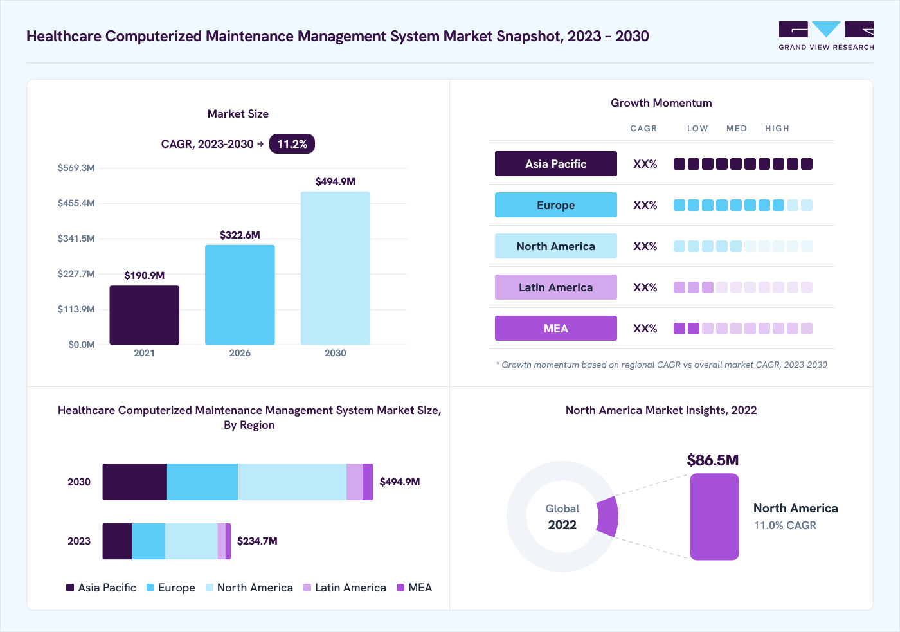The height and width of the screenshot is (632, 900).
Task: Click the Europe segment of 2023 bar
Action: pyautogui.click(x=148, y=541)
